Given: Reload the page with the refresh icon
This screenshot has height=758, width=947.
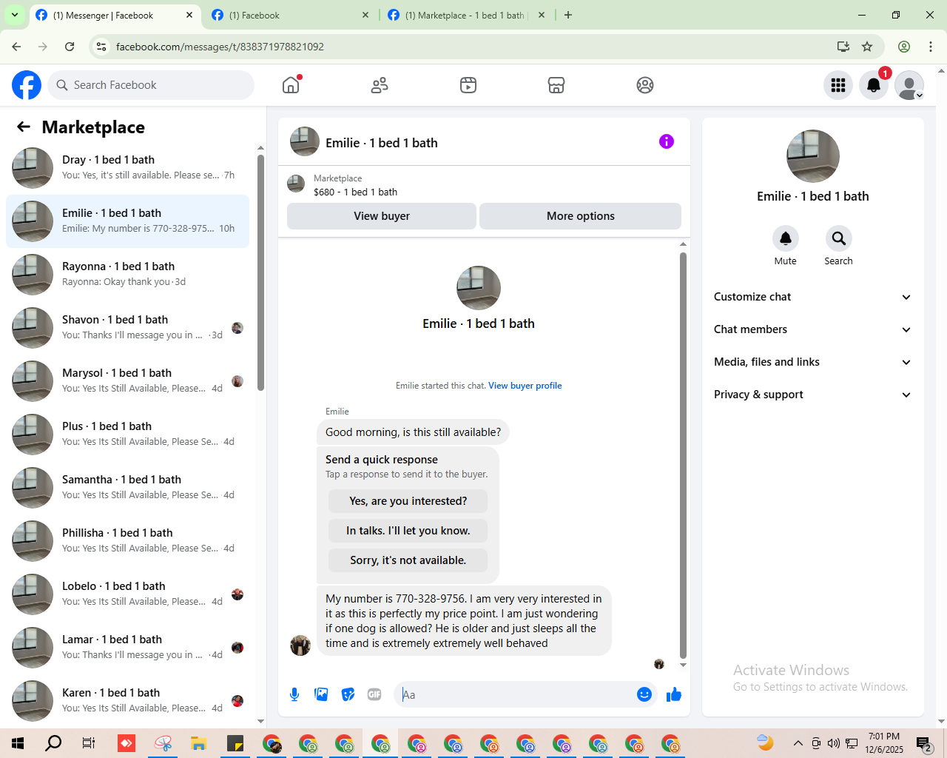Looking at the screenshot, I should click(x=70, y=47).
